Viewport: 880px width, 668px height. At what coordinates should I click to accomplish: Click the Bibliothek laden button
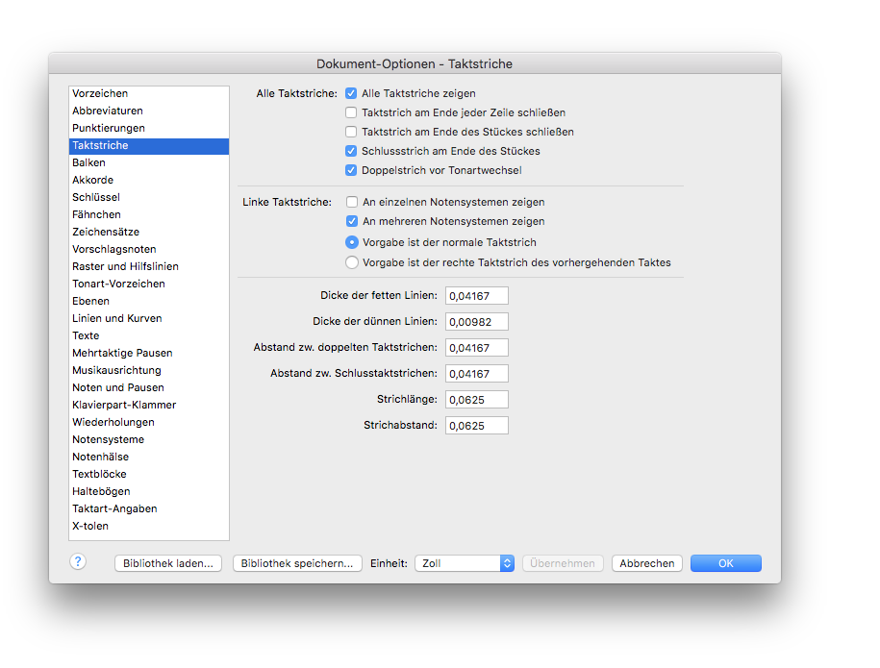coord(168,563)
